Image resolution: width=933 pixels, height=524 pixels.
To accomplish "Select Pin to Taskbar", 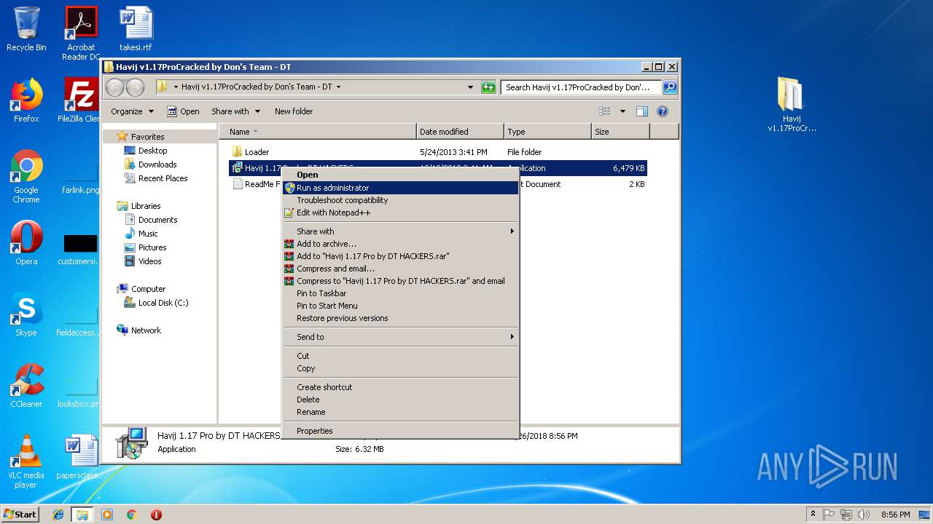I will click(400, 293).
